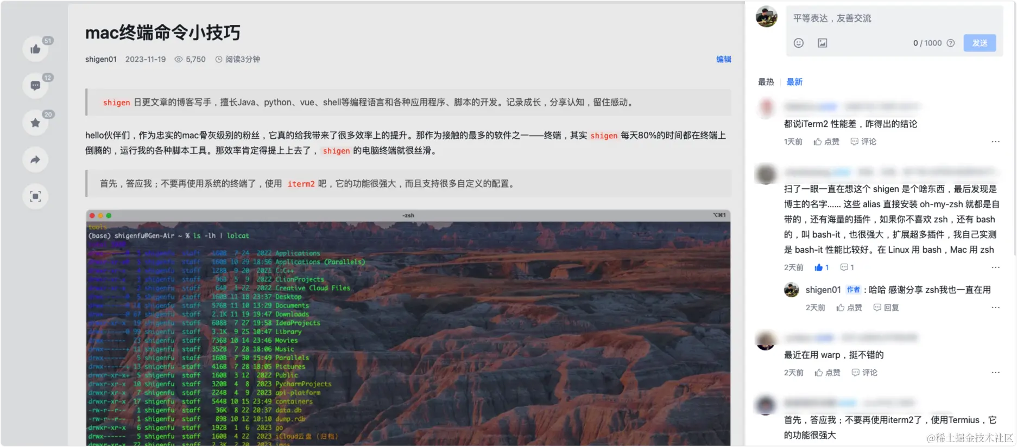This screenshot has height=447, width=1017.
Task: Bookmark the article with star icon
Action: [x=35, y=123]
